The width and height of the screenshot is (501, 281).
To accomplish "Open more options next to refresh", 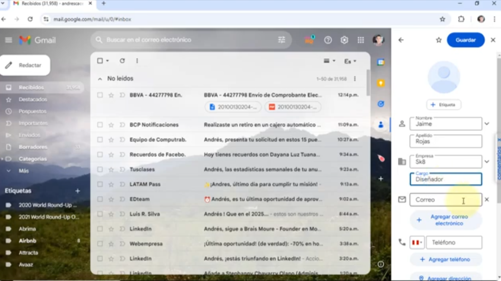I will click(x=137, y=61).
